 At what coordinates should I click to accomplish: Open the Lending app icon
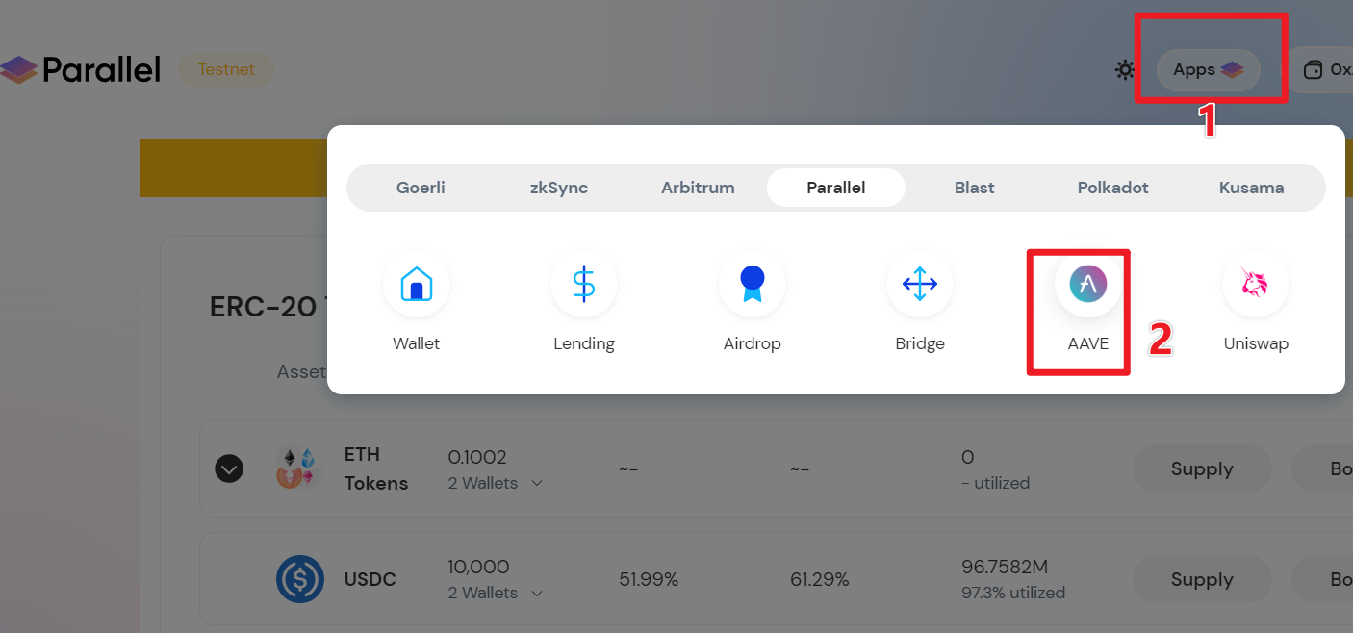[584, 285]
